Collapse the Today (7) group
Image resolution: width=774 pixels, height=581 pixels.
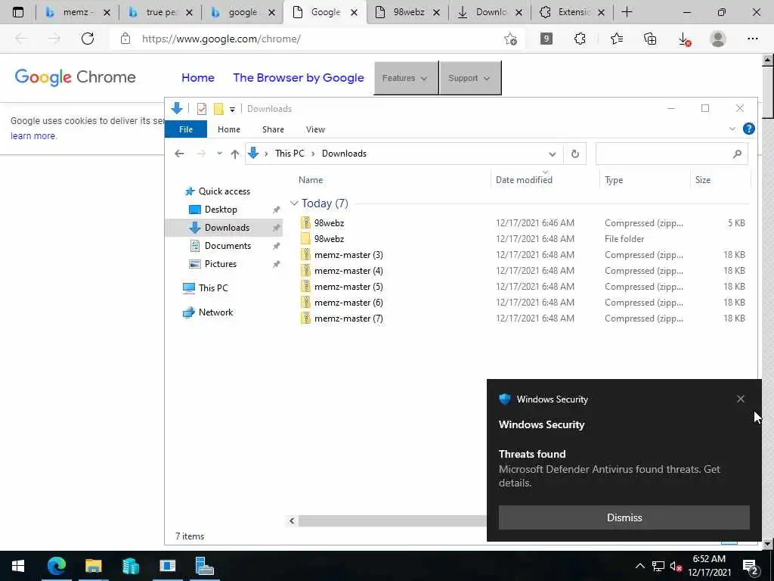pos(294,203)
